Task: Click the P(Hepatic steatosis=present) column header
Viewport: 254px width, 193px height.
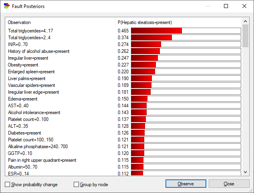Action: [178, 22]
